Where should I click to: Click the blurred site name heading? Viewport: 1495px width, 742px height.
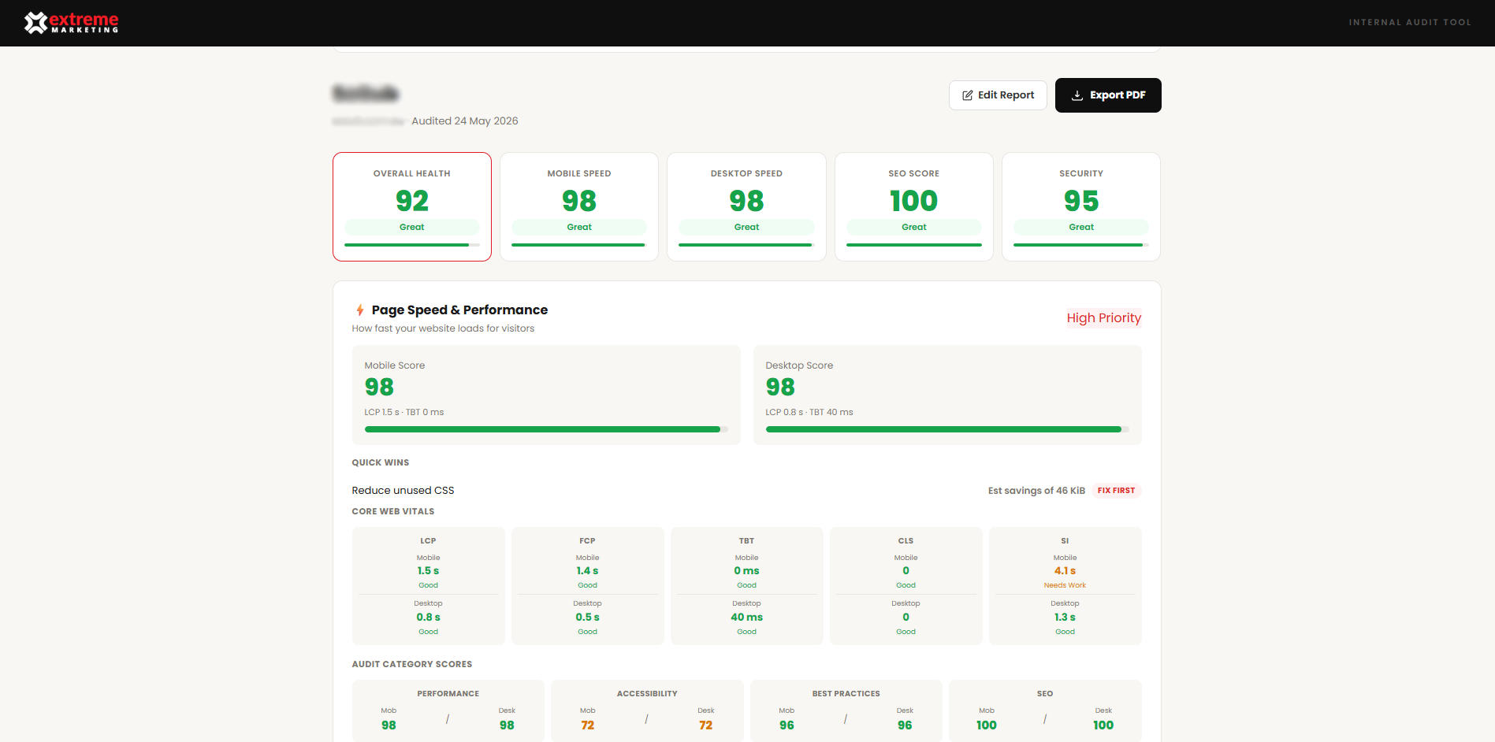point(366,94)
